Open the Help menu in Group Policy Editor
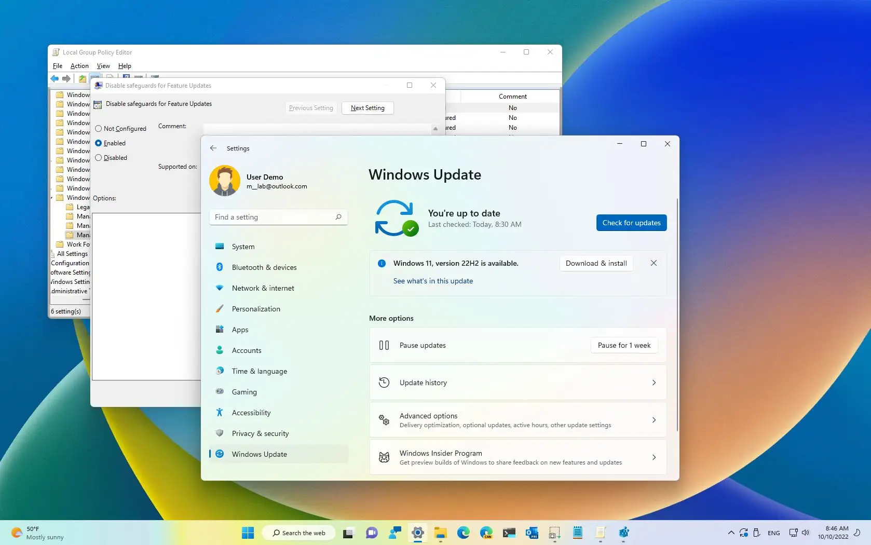This screenshot has width=871, height=545. pyautogui.click(x=125, y=66)
